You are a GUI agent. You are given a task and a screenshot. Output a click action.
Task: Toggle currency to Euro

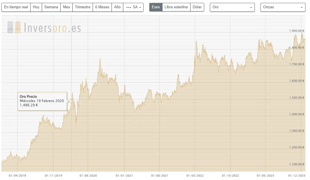point(156,7)
